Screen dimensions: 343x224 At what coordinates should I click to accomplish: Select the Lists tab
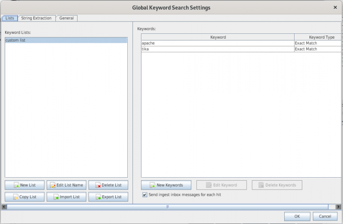tap(9, 18)
